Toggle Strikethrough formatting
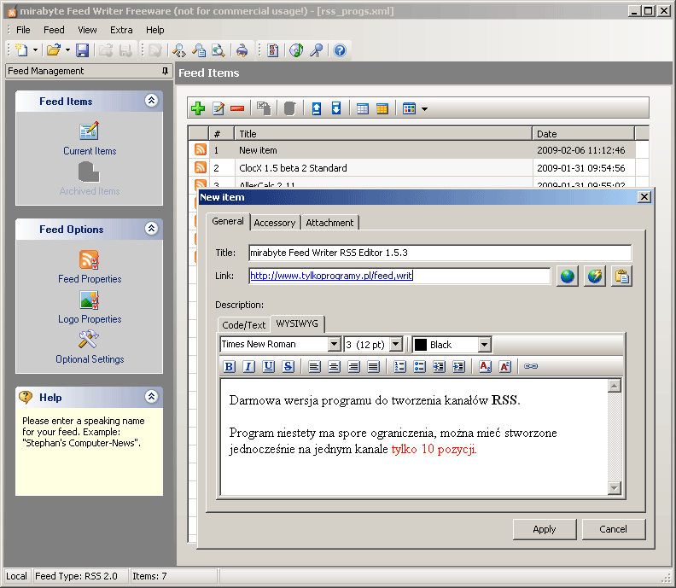 click(x=288, y=366)
